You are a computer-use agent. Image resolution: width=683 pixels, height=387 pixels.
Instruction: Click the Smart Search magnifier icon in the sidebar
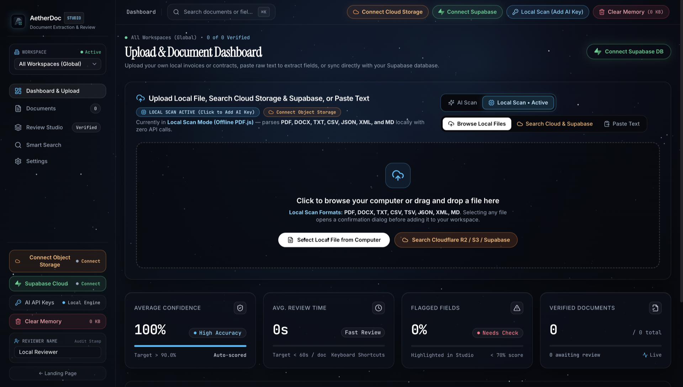18,145
